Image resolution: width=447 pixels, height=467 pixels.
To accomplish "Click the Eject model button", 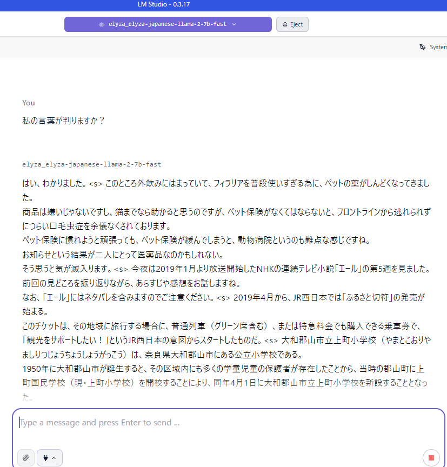I will point(292,24).
